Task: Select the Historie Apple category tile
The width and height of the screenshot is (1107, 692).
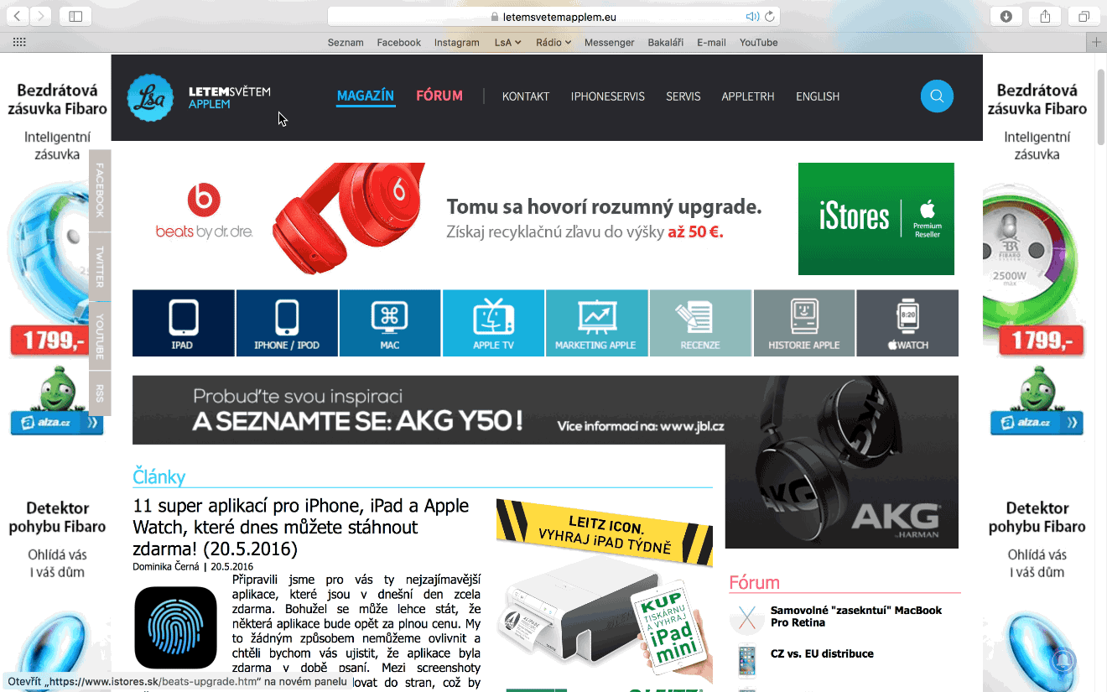Action: [804, 323]
